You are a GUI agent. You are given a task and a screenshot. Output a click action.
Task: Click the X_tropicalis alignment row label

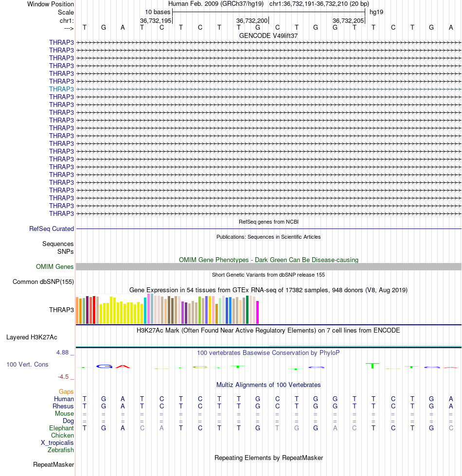click(57, 442)
